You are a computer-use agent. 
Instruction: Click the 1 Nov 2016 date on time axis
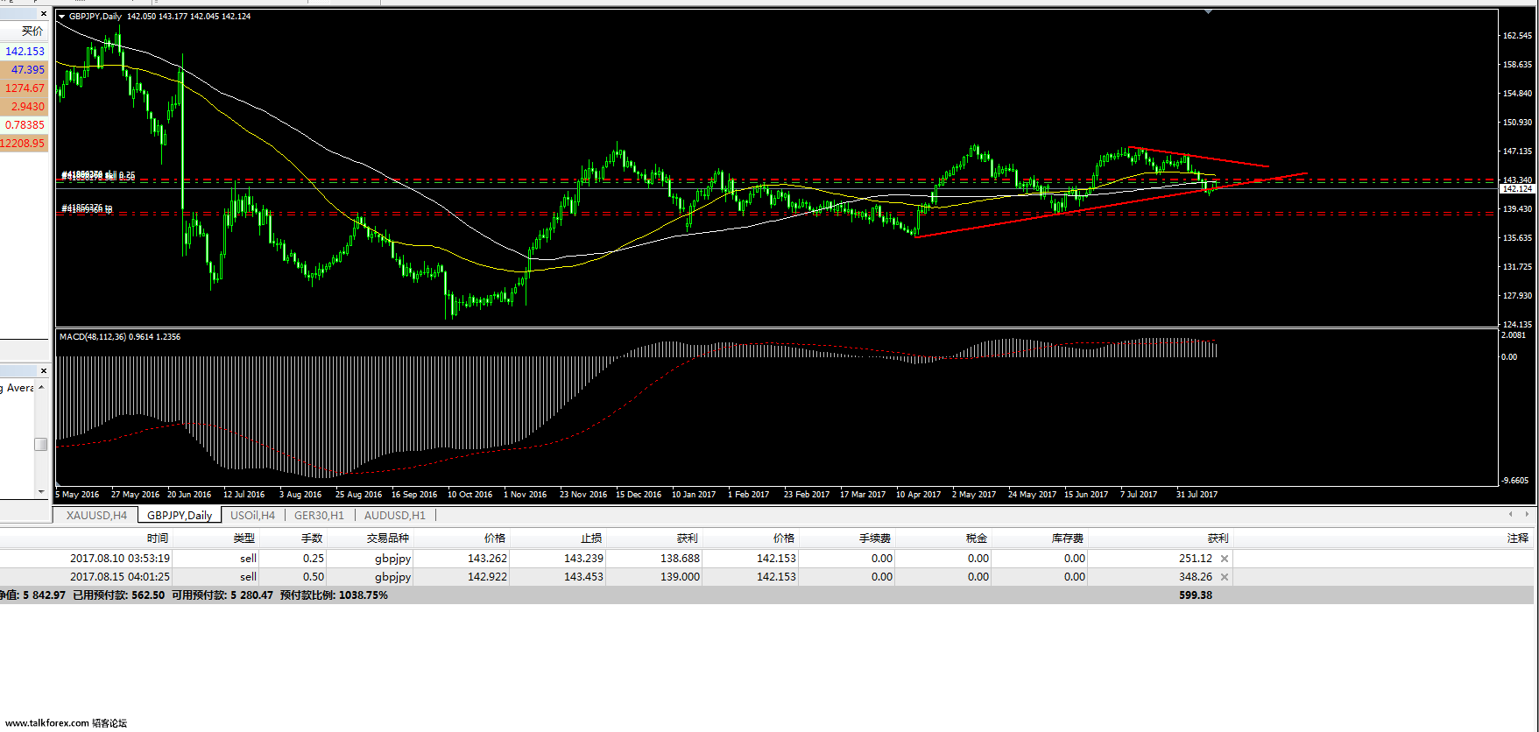[x=525, y=495]
